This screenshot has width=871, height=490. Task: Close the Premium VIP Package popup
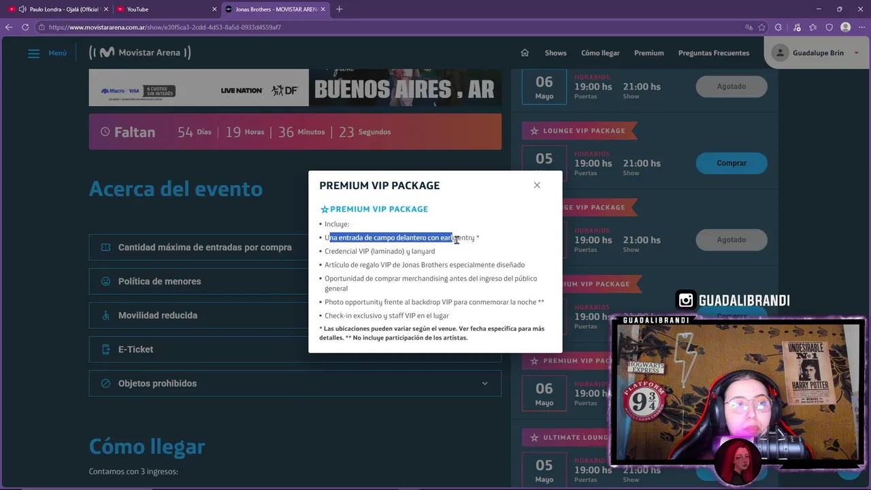coord(537,185)
